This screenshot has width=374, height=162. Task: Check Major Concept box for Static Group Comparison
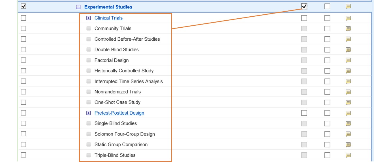click(327, 145)
